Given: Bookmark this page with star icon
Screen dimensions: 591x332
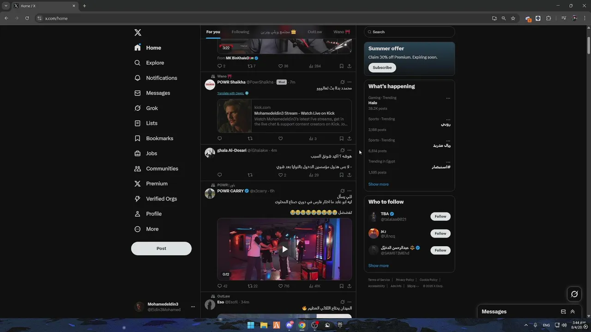Looking at the screenshot, I should coord(513,18).
